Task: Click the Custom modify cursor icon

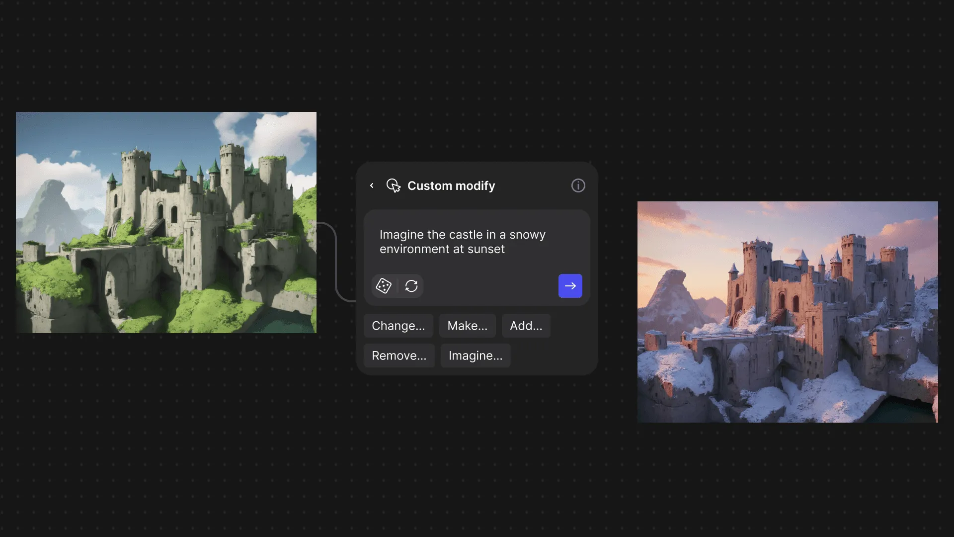Action: pyautogui.click(x=394, y=185)
